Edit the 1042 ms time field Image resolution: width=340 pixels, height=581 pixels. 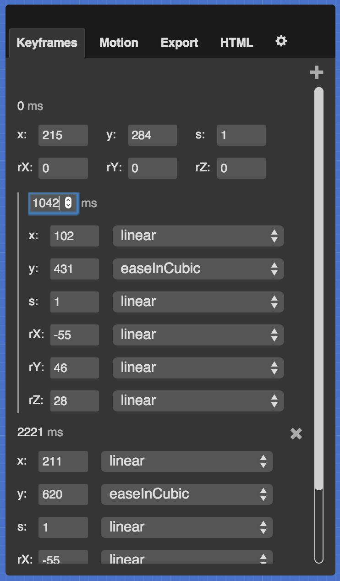pyautogui.click(x=54, y=203)
